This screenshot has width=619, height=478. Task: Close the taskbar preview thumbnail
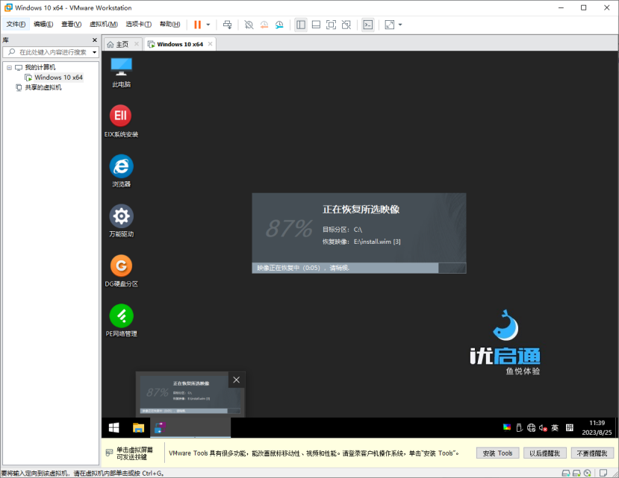pyautogui.click(x=237, y=380)
